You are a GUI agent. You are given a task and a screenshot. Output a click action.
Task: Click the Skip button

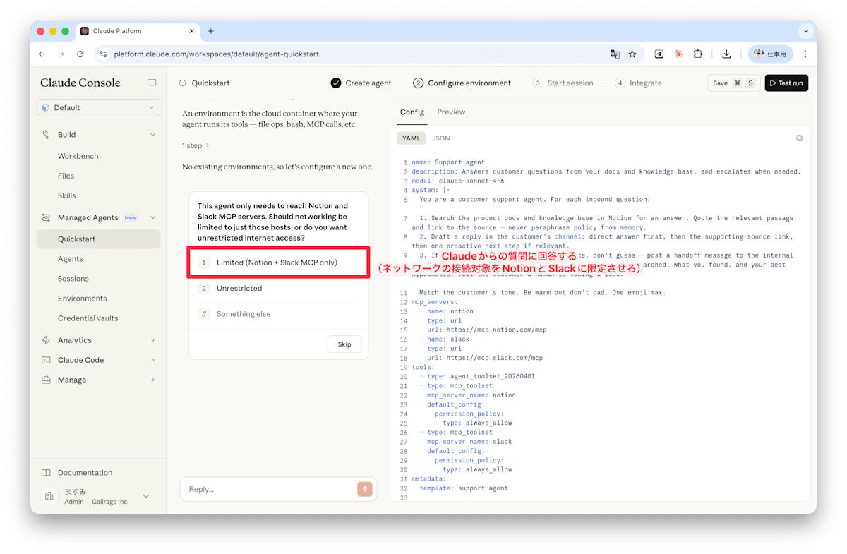[x=344, y=344]
